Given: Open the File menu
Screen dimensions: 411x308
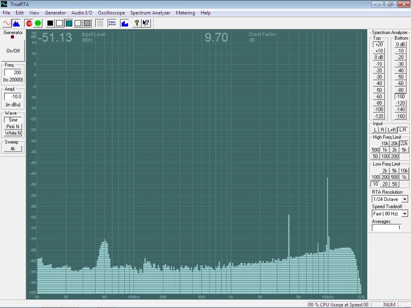Looking at the screenshot, I should click(6, 13).
